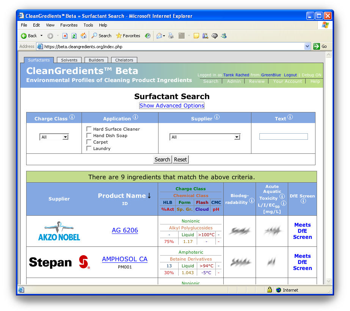Open the Messenger people icon
This screenshot has height=311, width=350.
coord(224,36)
